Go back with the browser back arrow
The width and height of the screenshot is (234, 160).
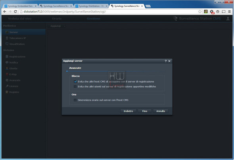[x=5, y=12]
